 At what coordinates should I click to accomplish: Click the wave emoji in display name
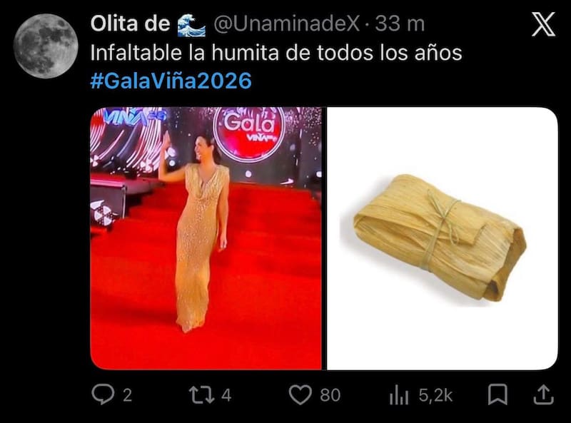(x=191, y=24)
